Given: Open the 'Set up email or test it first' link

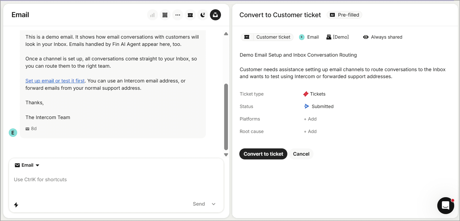Looking at the screenshot, I should (x=55, y=81).
